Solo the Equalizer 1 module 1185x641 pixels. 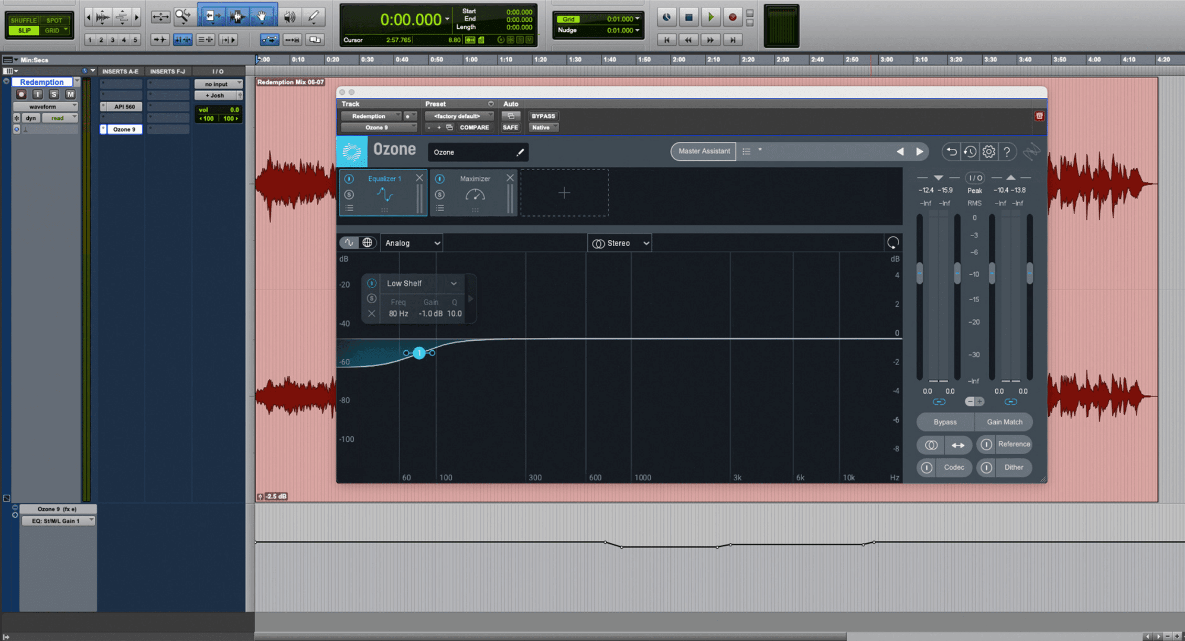349,194
